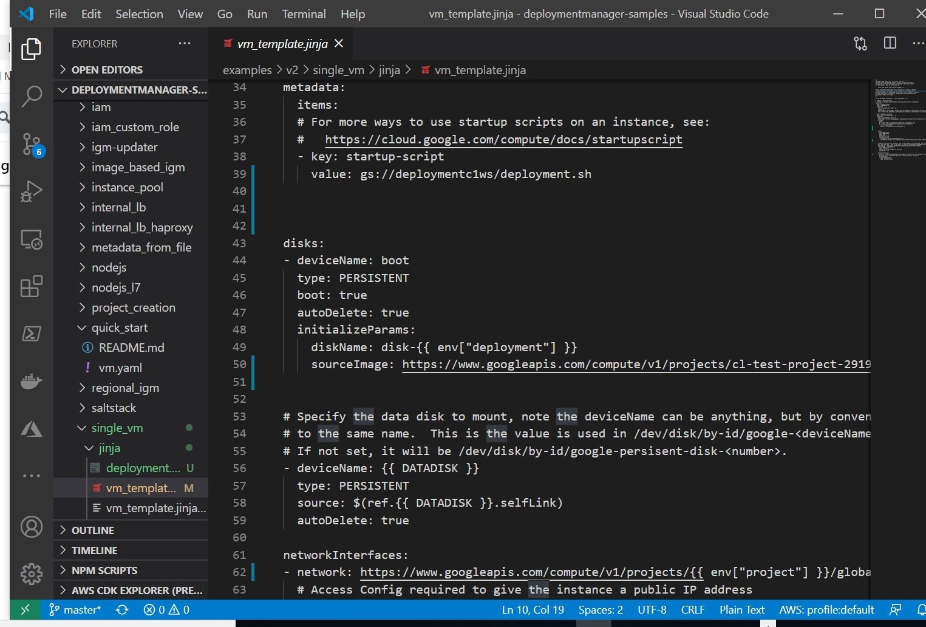Click the examples breadcrumb segment

[x=247, y=70]
